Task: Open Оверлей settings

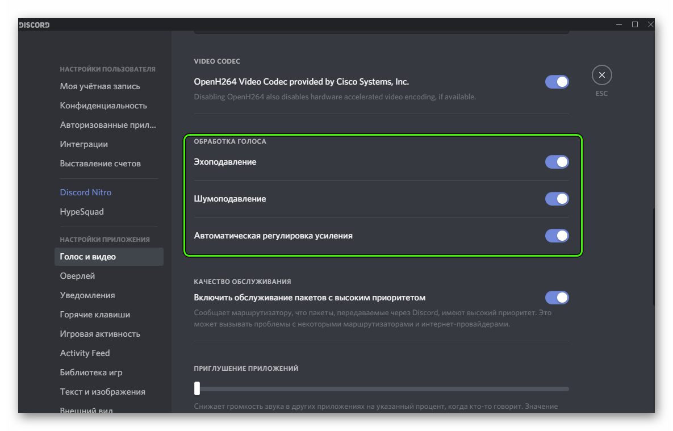Action: point(77,276)
